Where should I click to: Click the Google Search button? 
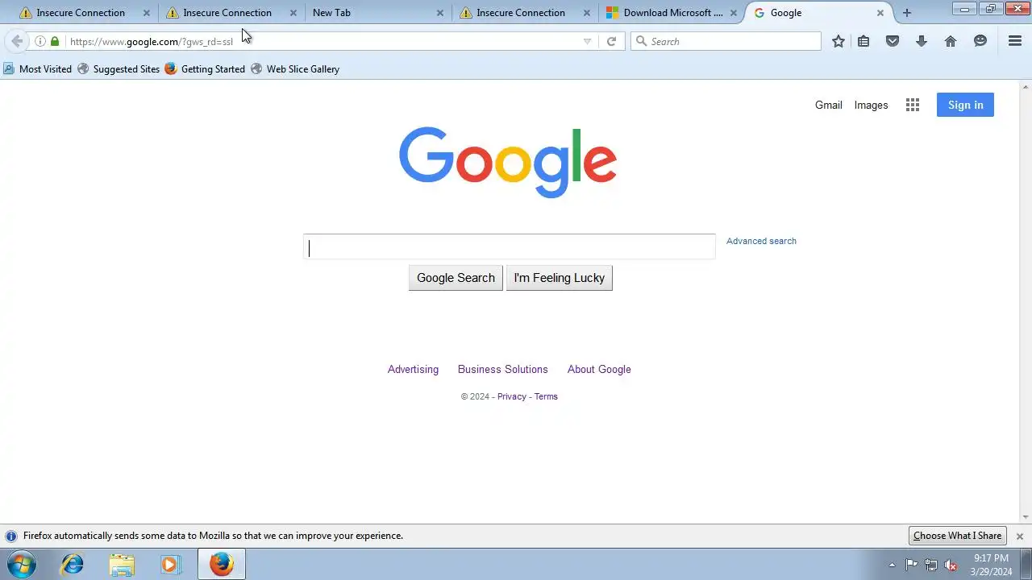(456, 278)
